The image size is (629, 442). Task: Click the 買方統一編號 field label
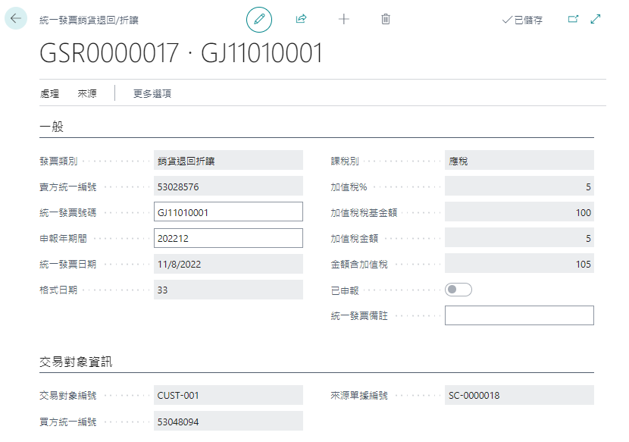pyautogui.click(x=67, y=422)
